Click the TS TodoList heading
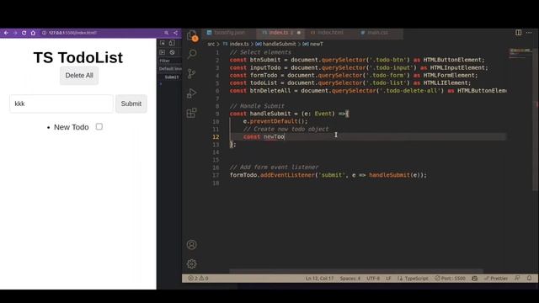This screenshot has width=539, height=303. click(78, 57)
